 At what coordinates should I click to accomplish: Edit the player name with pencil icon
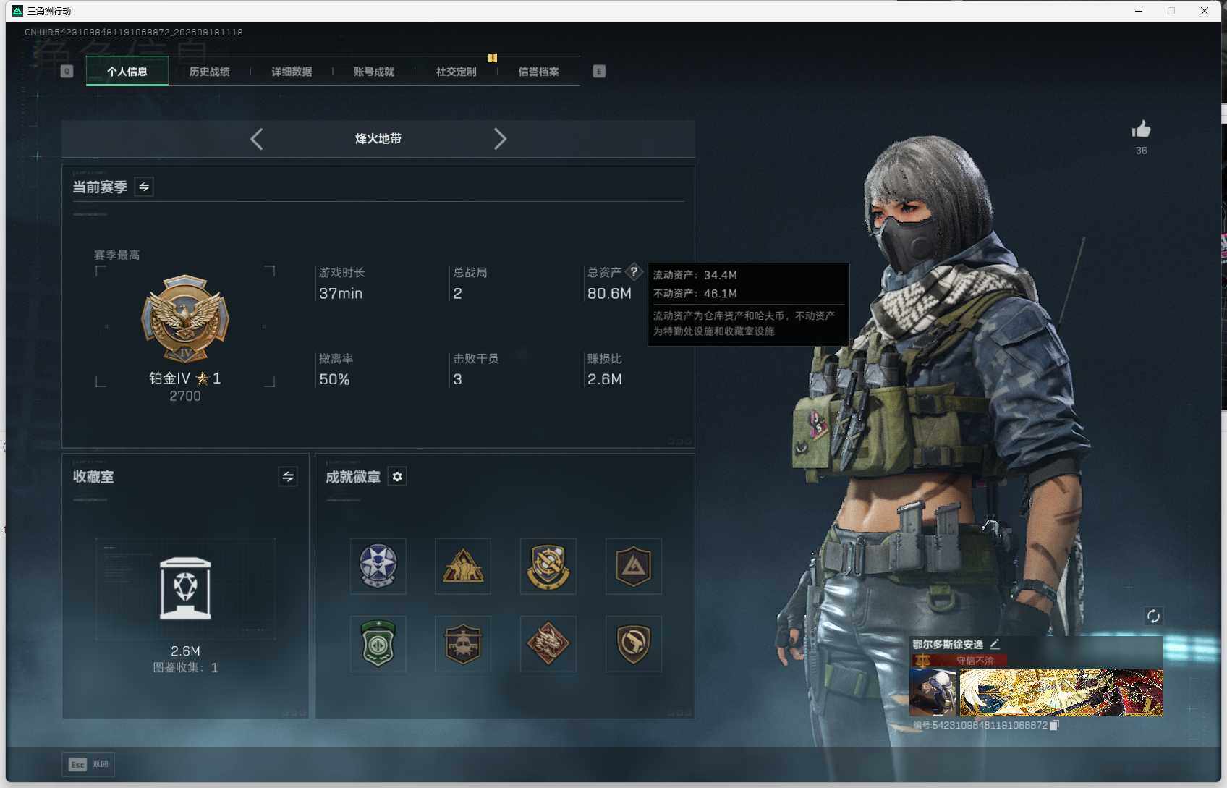(x=995, y=644)
